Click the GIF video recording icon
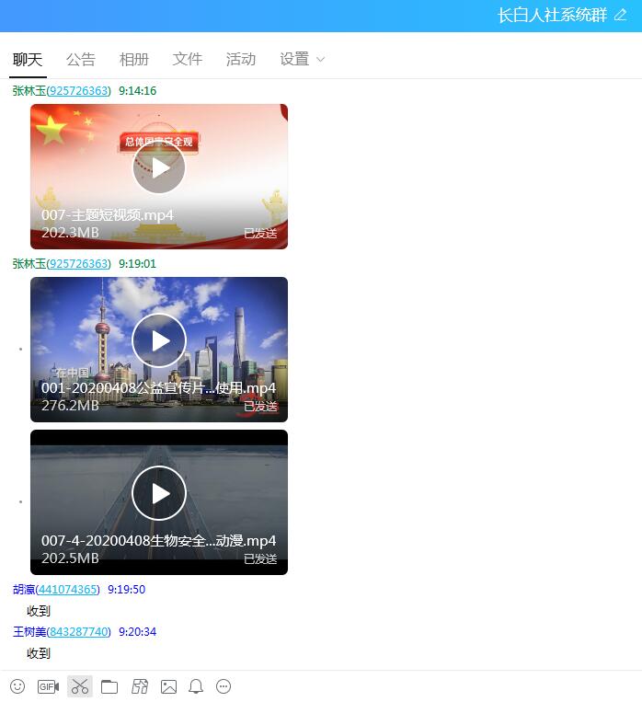 (x=48, y=686)
